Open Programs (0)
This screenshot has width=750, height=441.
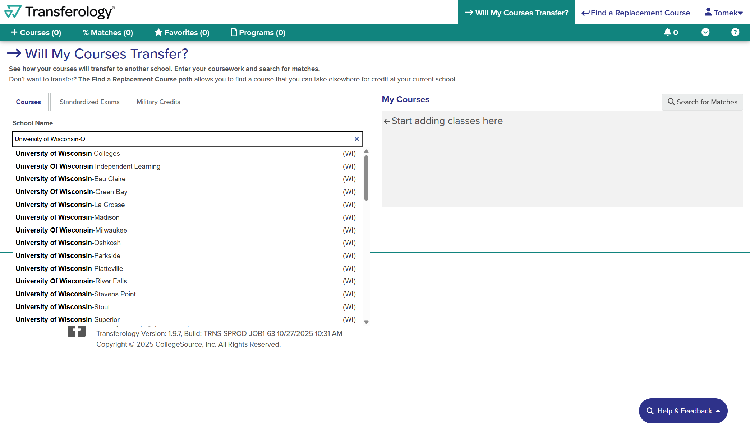pos(258,33)
